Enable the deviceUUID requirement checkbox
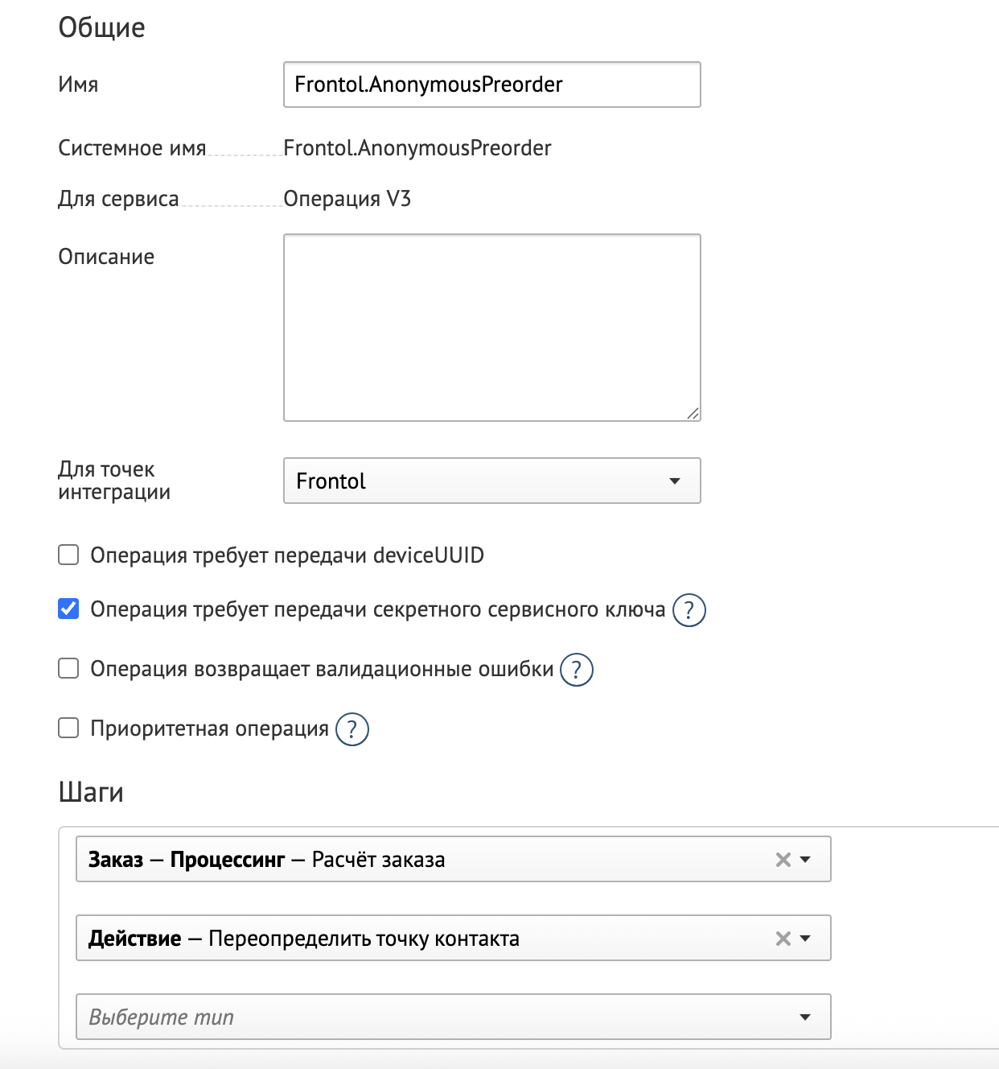 click(x=68, y=555)
